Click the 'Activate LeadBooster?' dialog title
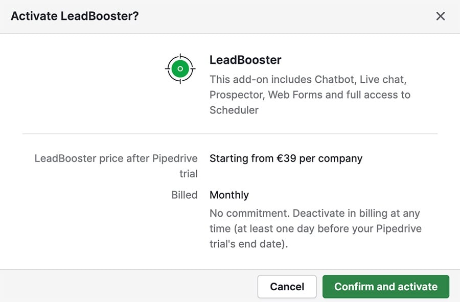The width and height of the screenshot is (460, 302). (75, 16)
